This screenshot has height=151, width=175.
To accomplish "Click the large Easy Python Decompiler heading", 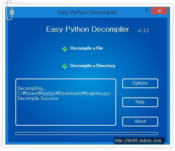I will point(87,29).
